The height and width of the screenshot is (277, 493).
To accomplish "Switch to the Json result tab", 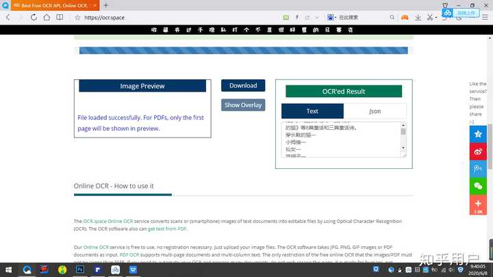I will [x=375, y=111].
